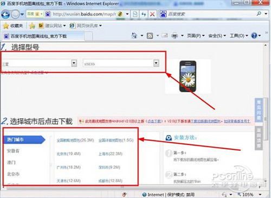Open the 工具(O) menu
This screenshot has height=198, width=271.
[239, 36]
